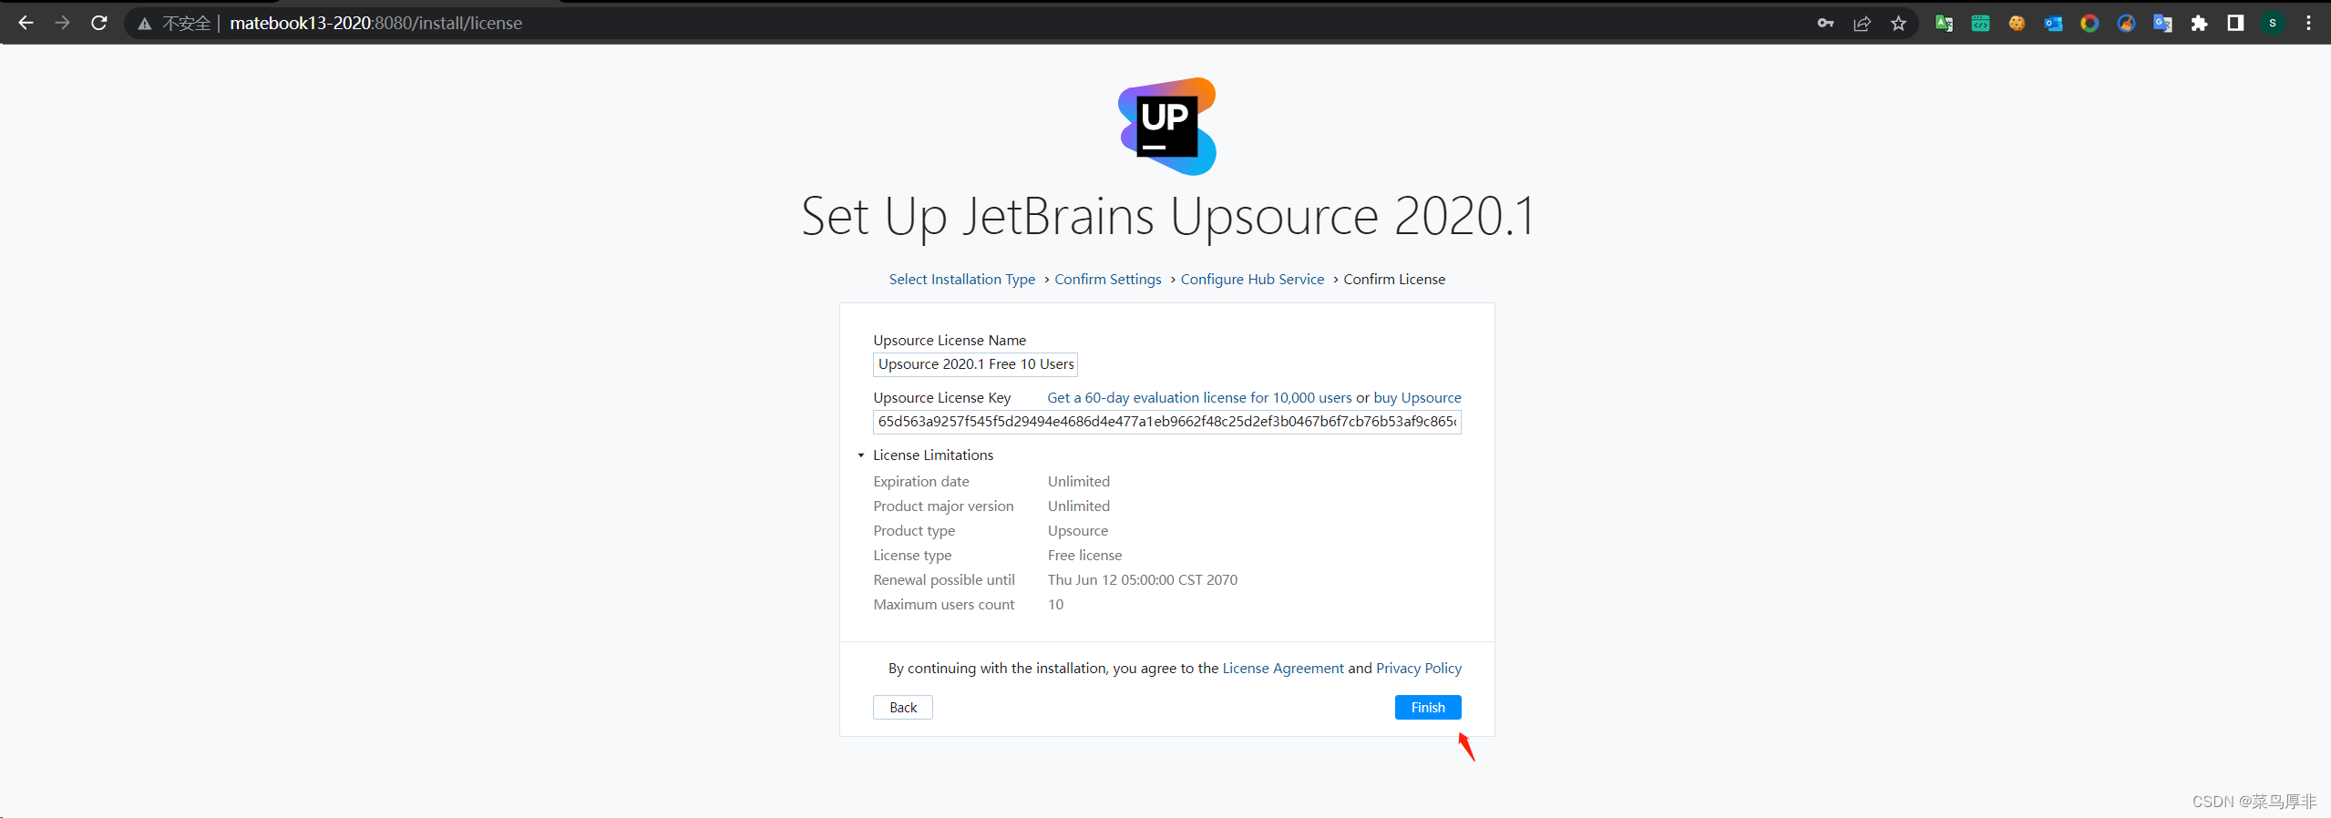Open the buy Upsource link
The height and width of the screenshot is (818, 2331).
click(x=1417, y=398)
